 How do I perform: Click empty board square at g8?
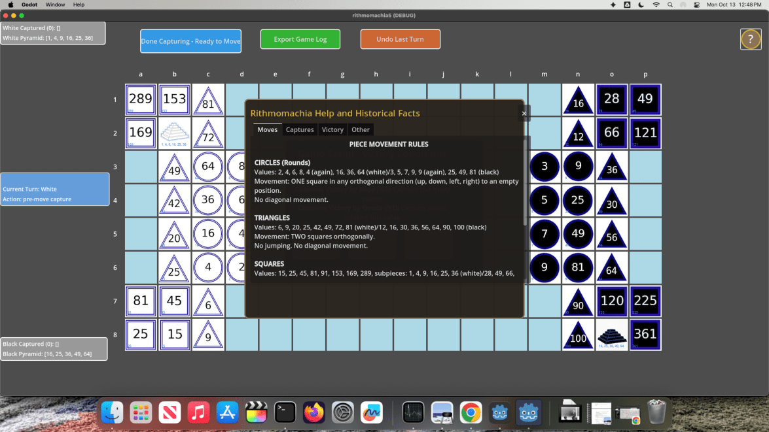343,335
